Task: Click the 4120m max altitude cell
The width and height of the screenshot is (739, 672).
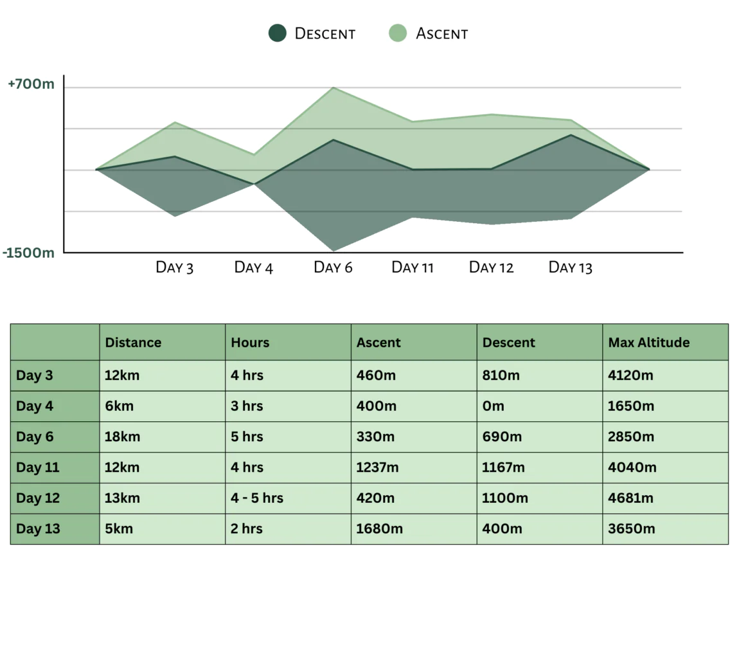Action: pyautogui.click(x=666, y=376)
